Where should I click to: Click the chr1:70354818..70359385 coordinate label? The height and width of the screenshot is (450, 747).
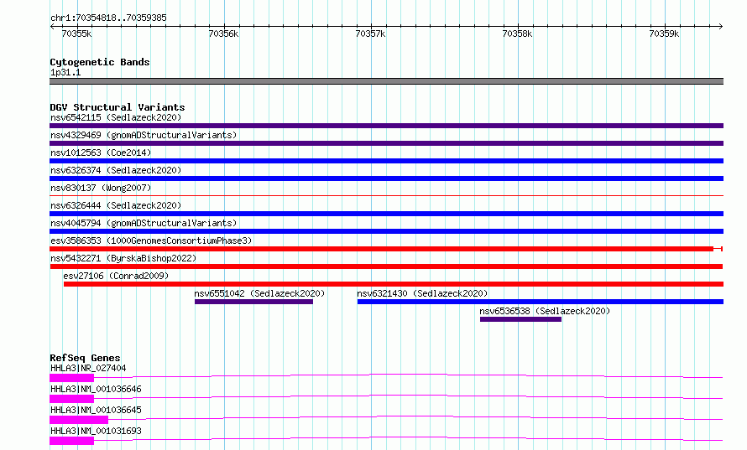(x=108, y=18)
